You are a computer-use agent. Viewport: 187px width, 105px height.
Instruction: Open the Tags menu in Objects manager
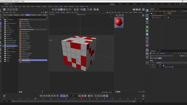pyautogui.click(x=168, y=11)
